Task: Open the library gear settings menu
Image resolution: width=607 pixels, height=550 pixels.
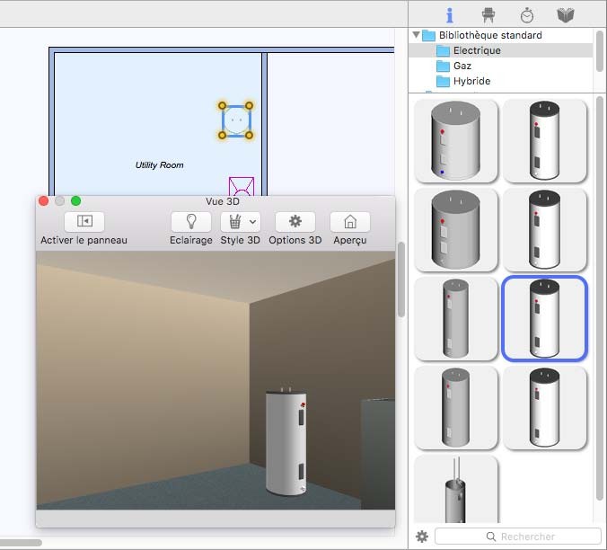Action: [422, 537]
